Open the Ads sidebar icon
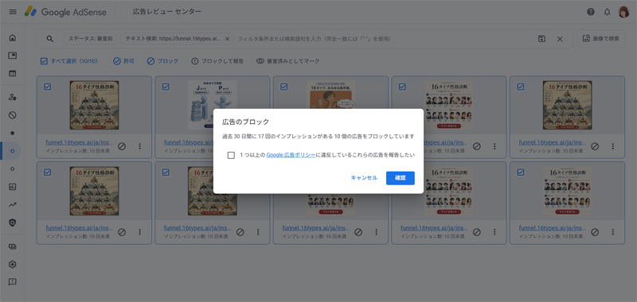 [13, 56]
